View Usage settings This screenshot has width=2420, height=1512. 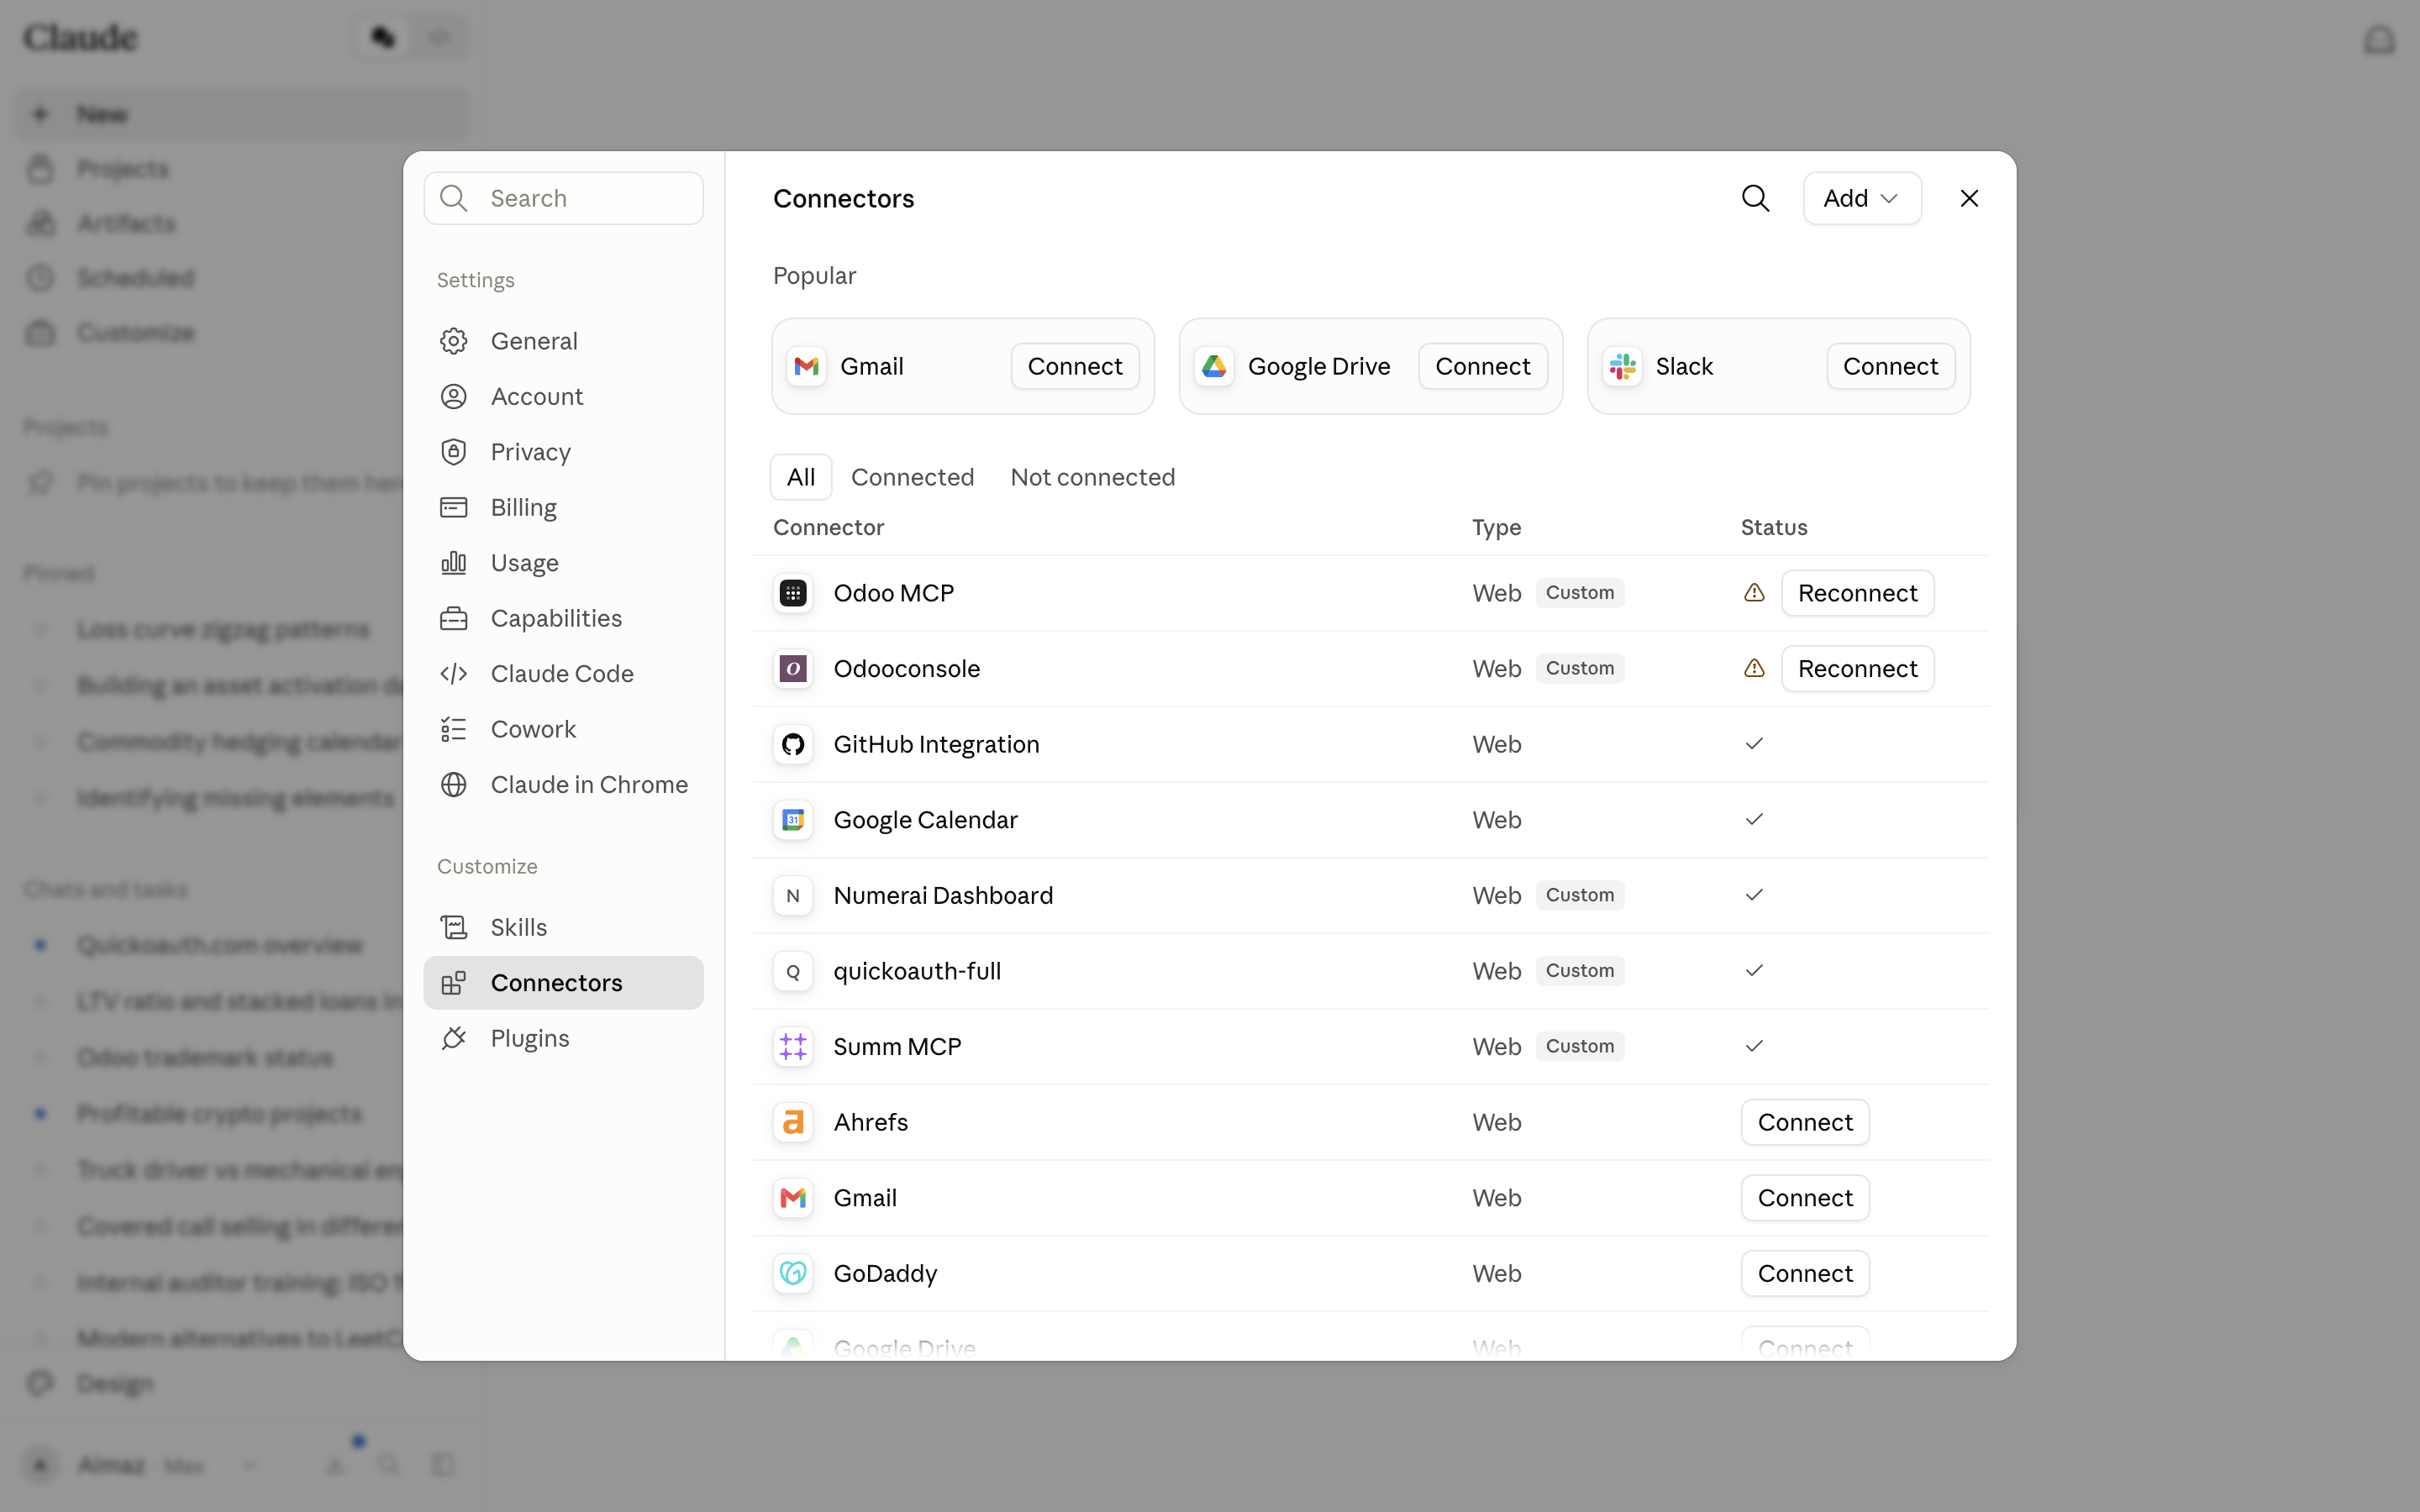[563, 563]
